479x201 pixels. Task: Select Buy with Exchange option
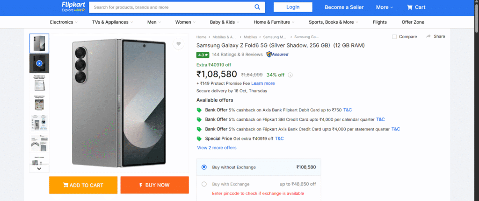click(204, 184)
